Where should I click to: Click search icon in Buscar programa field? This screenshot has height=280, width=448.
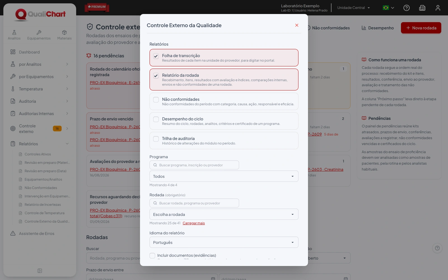[x=155, y=165]
